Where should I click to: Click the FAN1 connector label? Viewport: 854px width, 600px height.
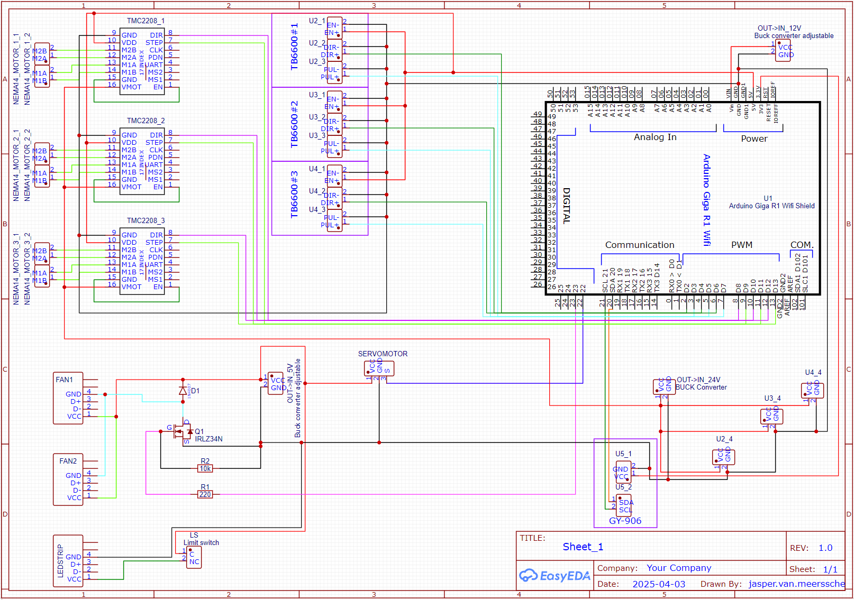(64, 380)
